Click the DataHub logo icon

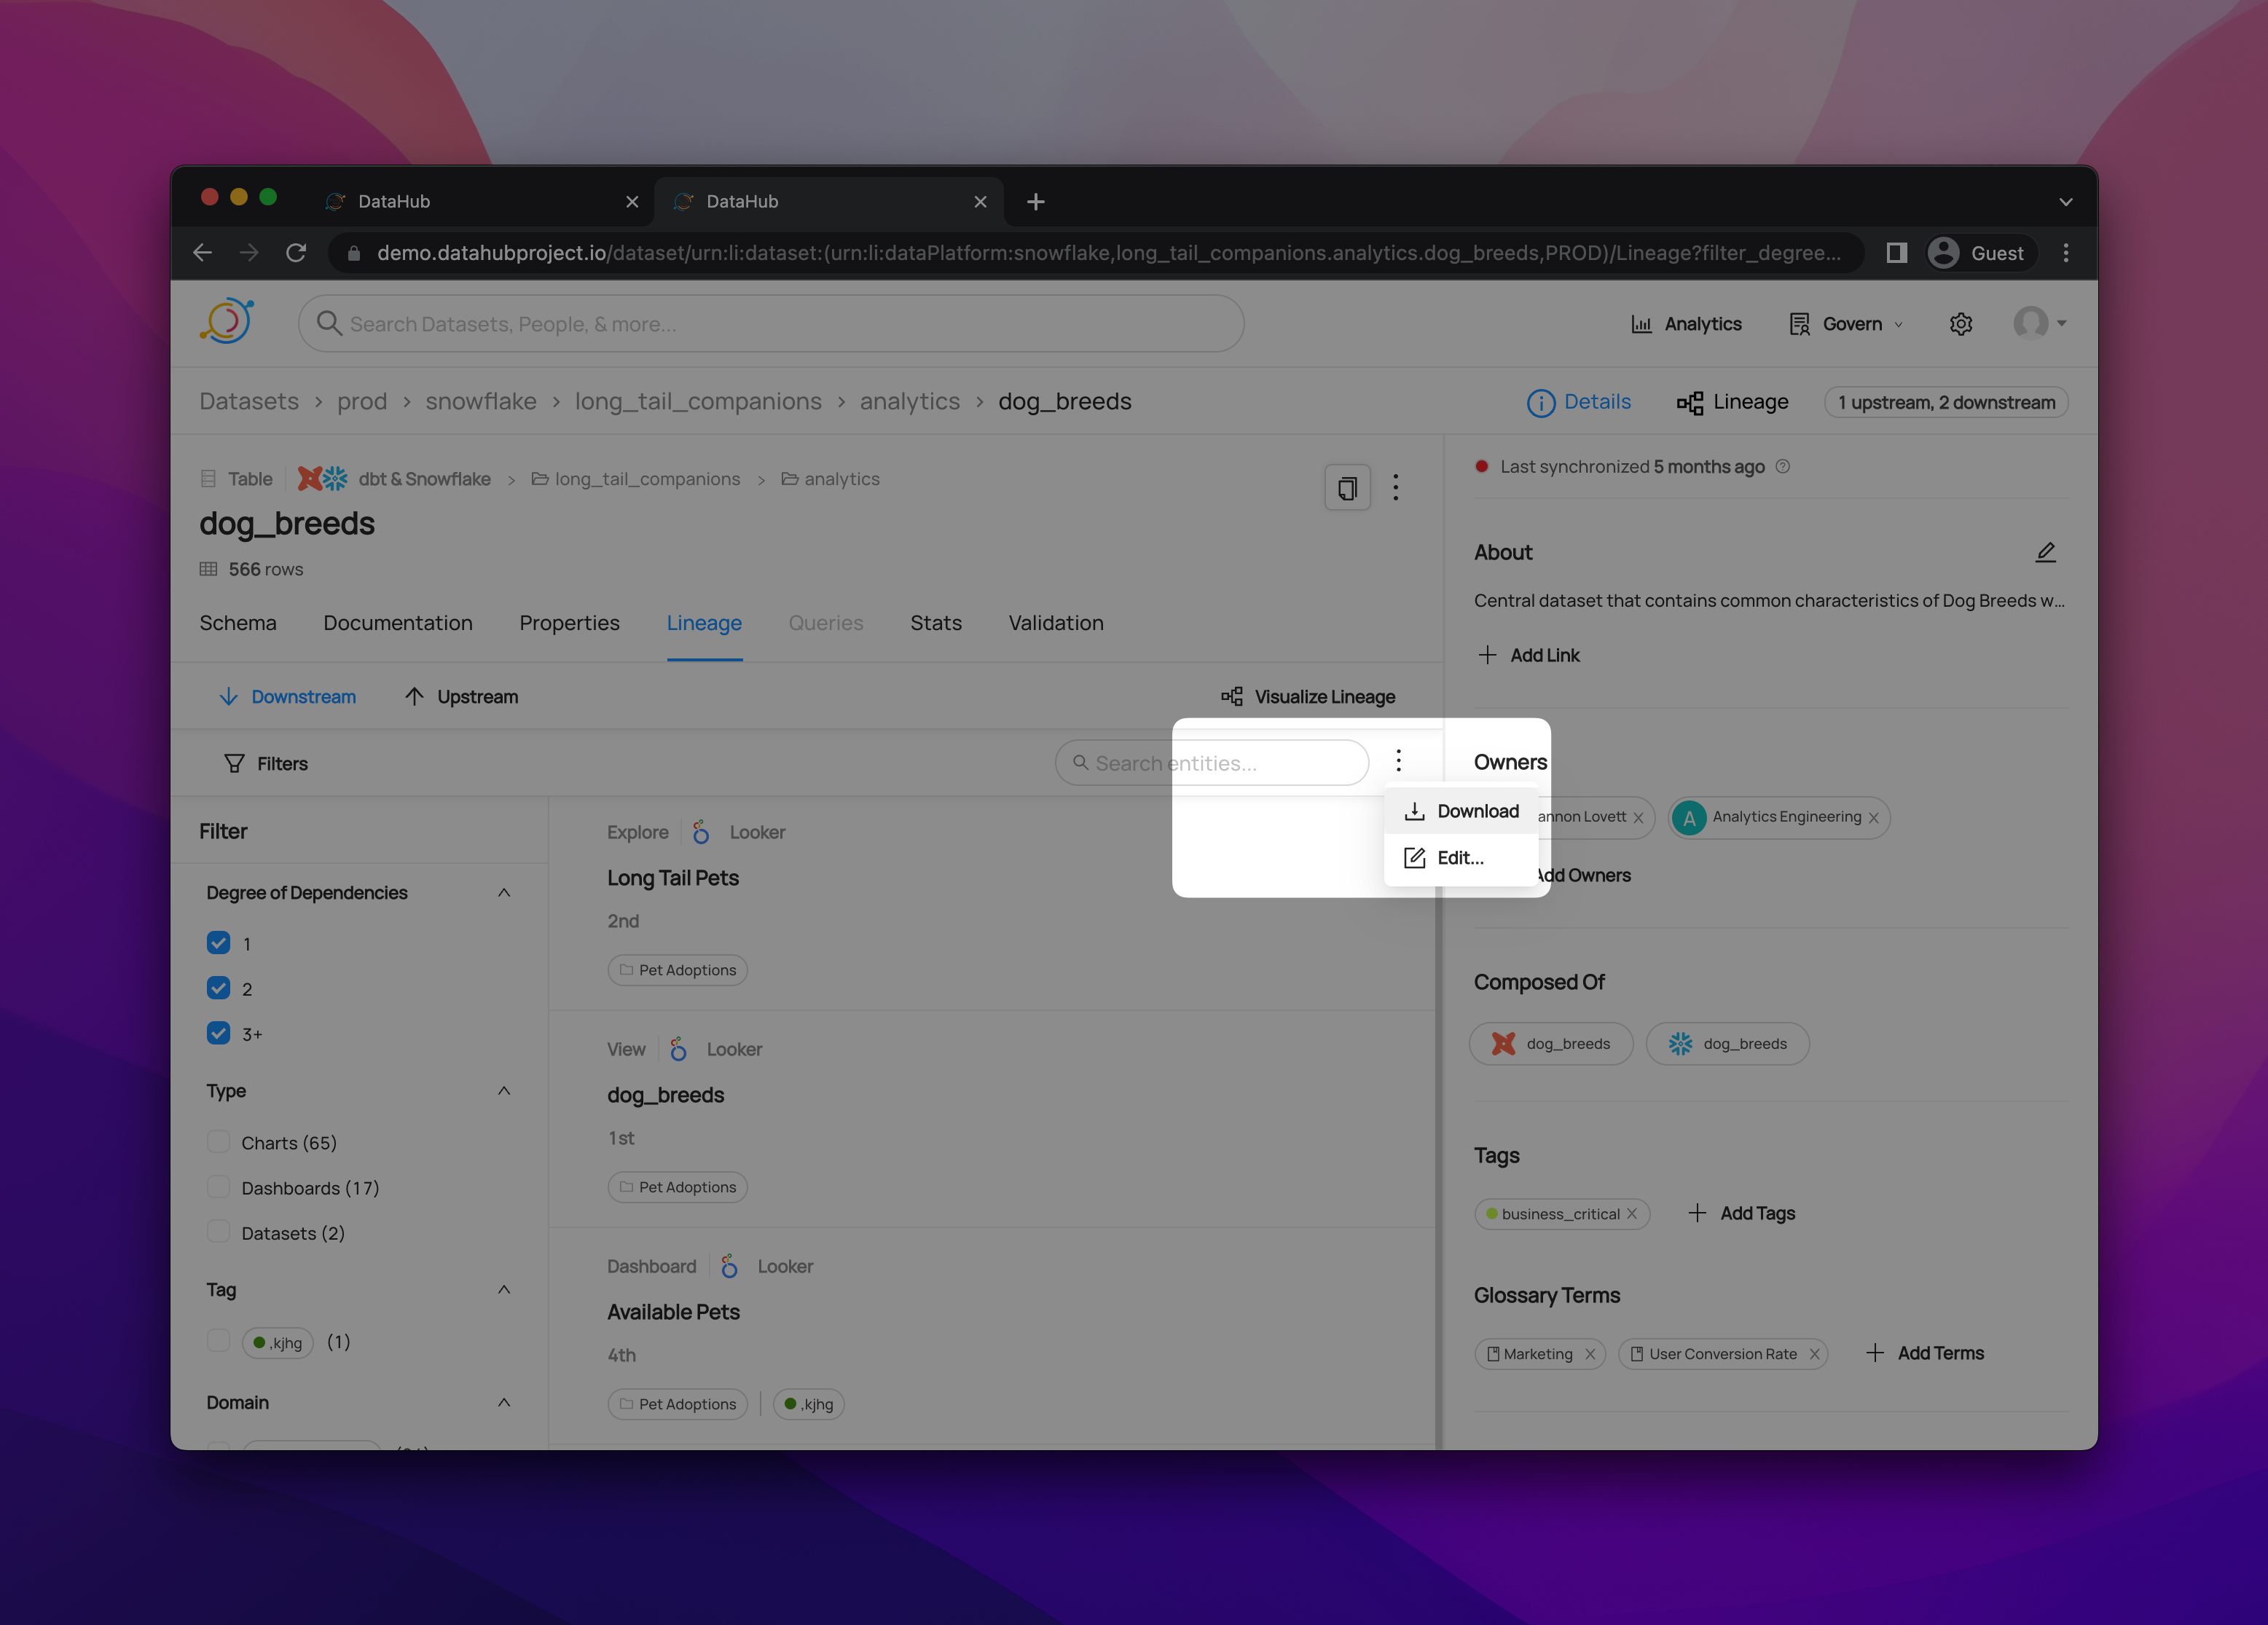(227, 322)
